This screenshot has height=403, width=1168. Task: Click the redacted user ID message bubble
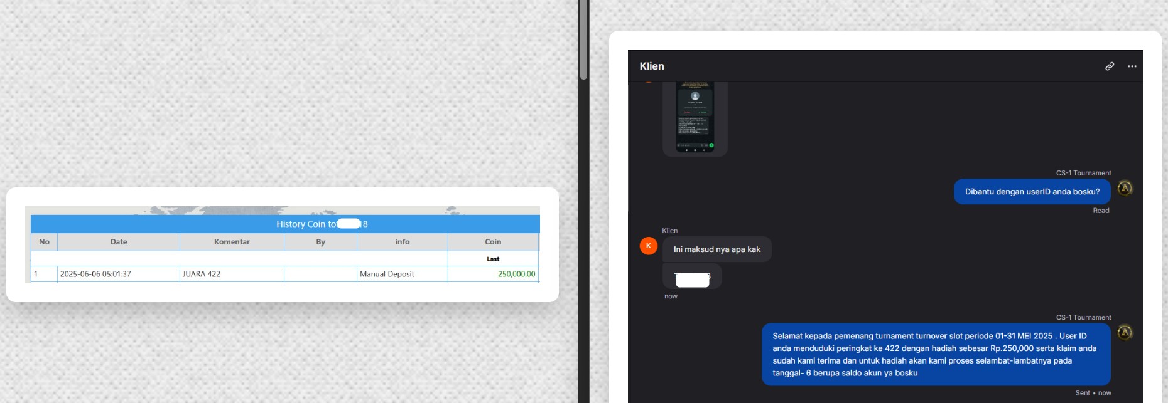(x=692, y=276)
